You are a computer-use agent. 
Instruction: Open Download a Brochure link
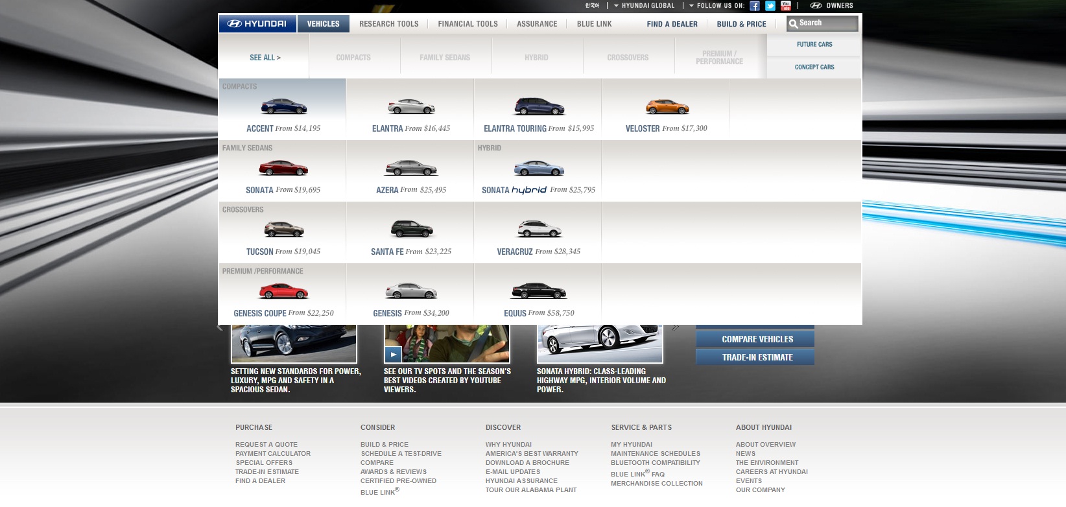(527, 463)
